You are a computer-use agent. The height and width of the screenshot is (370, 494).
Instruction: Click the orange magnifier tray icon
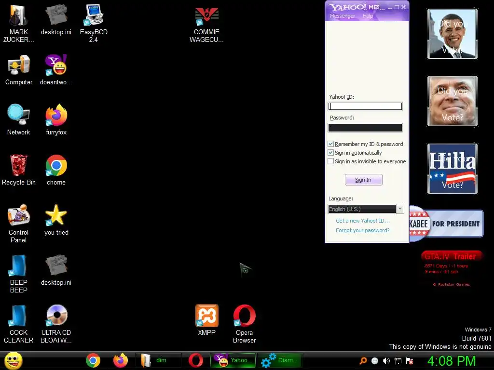(363, 361)
